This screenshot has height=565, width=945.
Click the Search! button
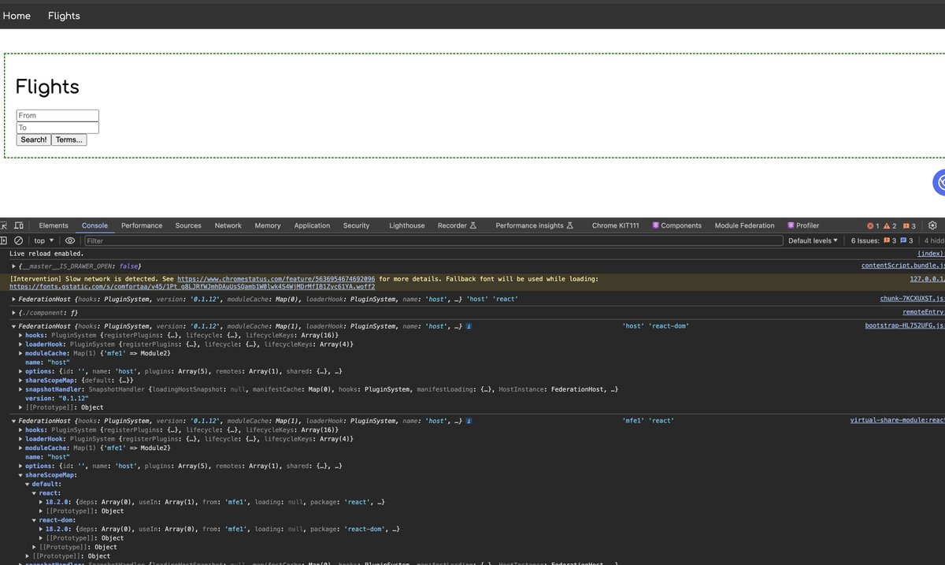[x=32, y=139]
